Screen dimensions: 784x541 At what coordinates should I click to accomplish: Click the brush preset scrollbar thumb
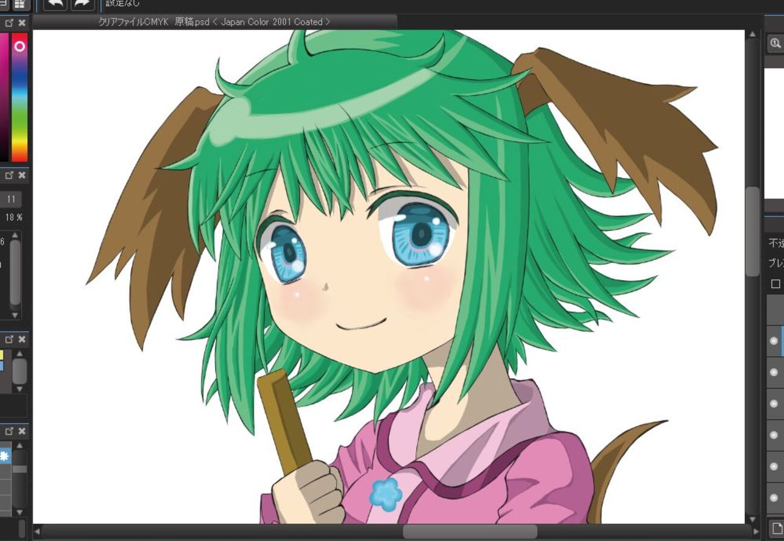coord(20,469)
